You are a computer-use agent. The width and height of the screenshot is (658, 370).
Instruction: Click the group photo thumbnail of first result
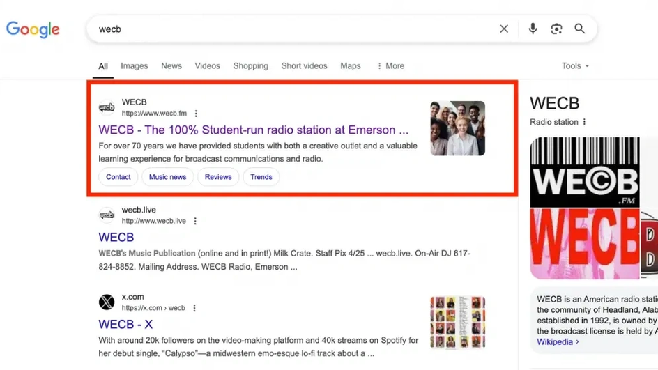click(x=458, y=128)
